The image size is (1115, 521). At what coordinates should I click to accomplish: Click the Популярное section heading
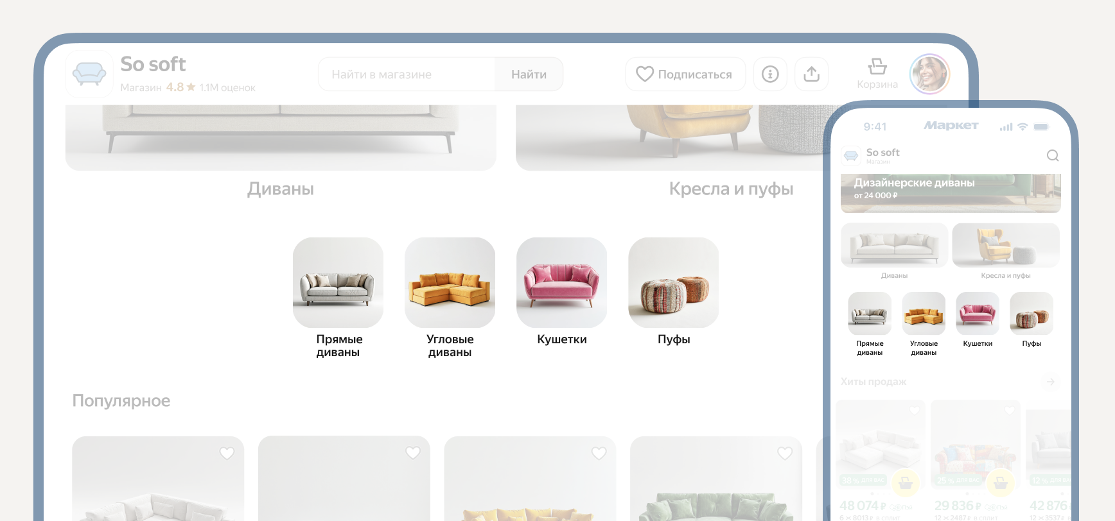coord(121,401)
